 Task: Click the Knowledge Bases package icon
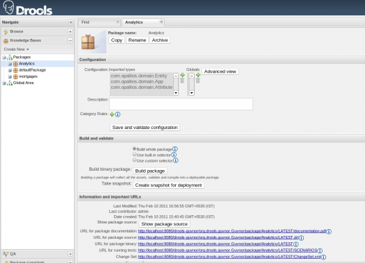coord(6,41)
